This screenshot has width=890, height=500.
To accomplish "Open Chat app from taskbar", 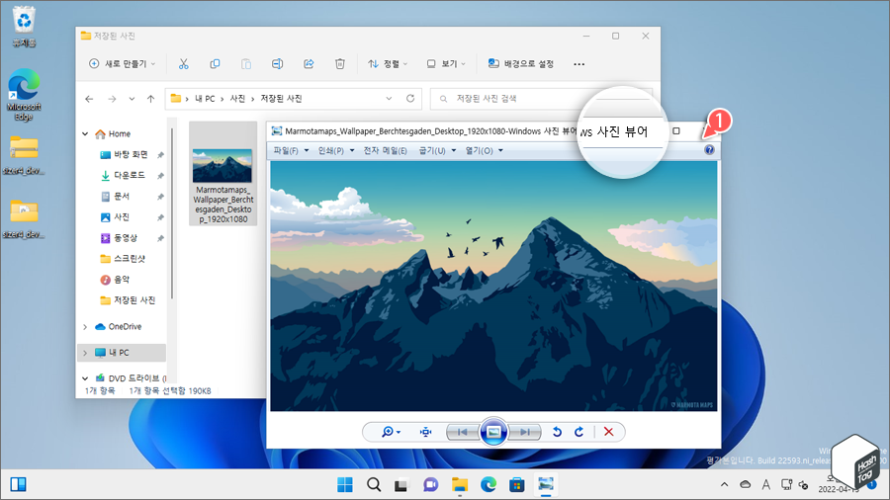I will 431,485.
